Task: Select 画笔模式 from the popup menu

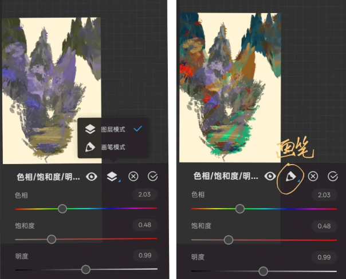Action: (112, 147)
